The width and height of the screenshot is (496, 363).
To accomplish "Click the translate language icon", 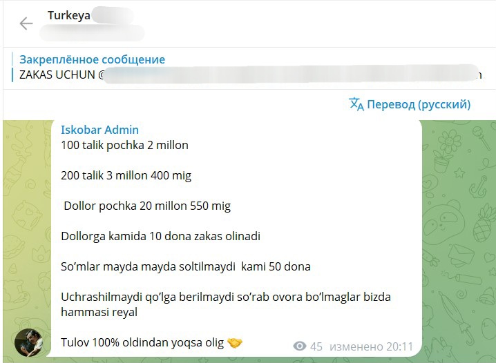I will 356,104.
